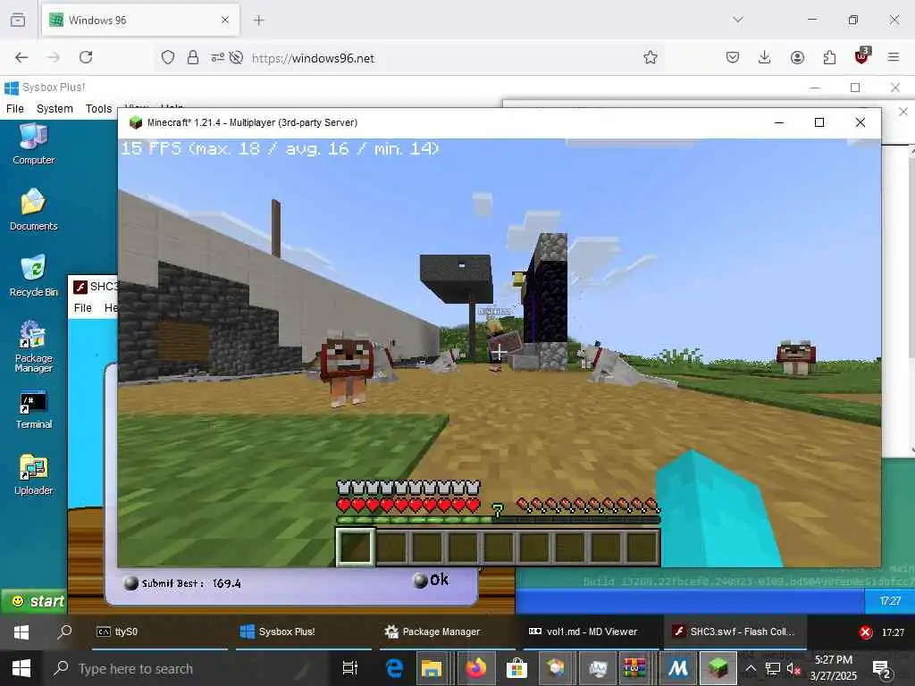Open the Recycle Bin icon
The image size is (915, 686).
point(33,276)
